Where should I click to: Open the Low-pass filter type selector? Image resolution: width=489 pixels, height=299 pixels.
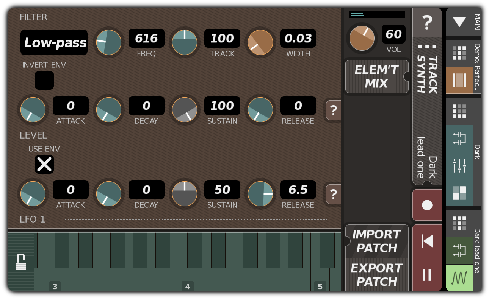click(x=53, y=43)
